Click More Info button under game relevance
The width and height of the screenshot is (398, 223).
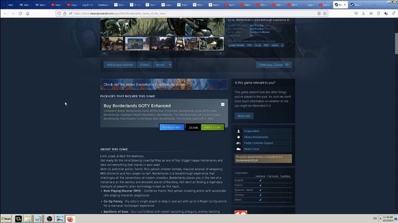coord(244,116)
